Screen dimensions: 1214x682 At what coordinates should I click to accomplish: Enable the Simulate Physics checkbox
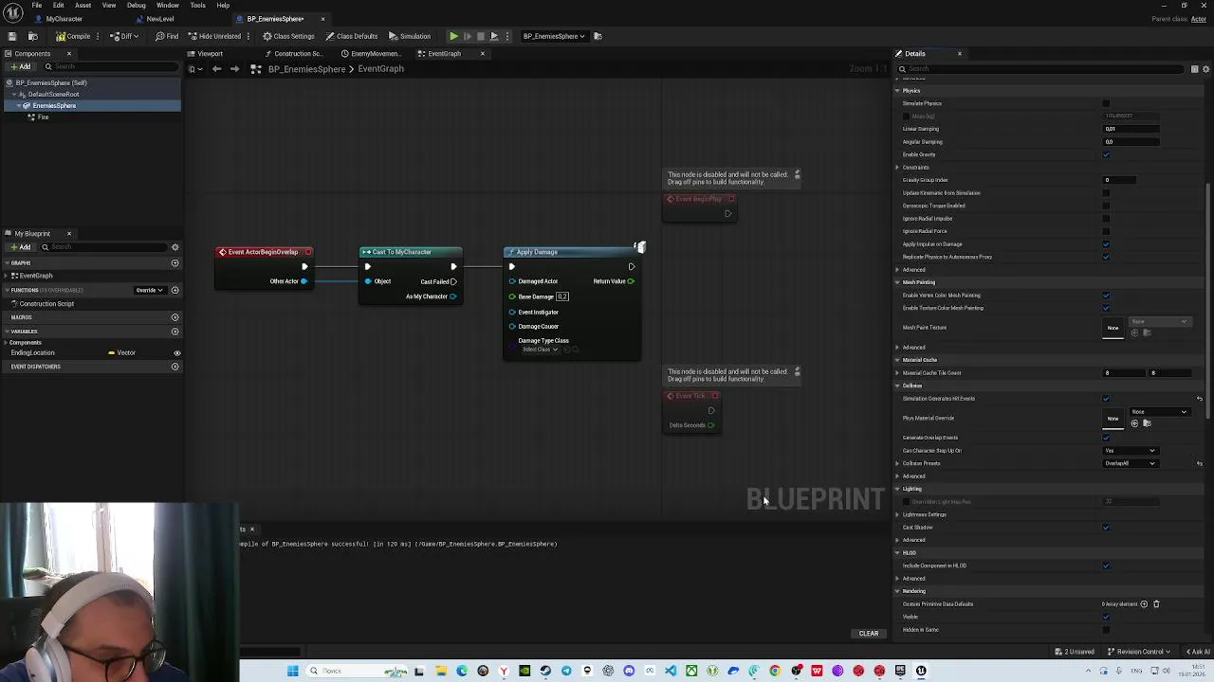[x=1106, y=103]
